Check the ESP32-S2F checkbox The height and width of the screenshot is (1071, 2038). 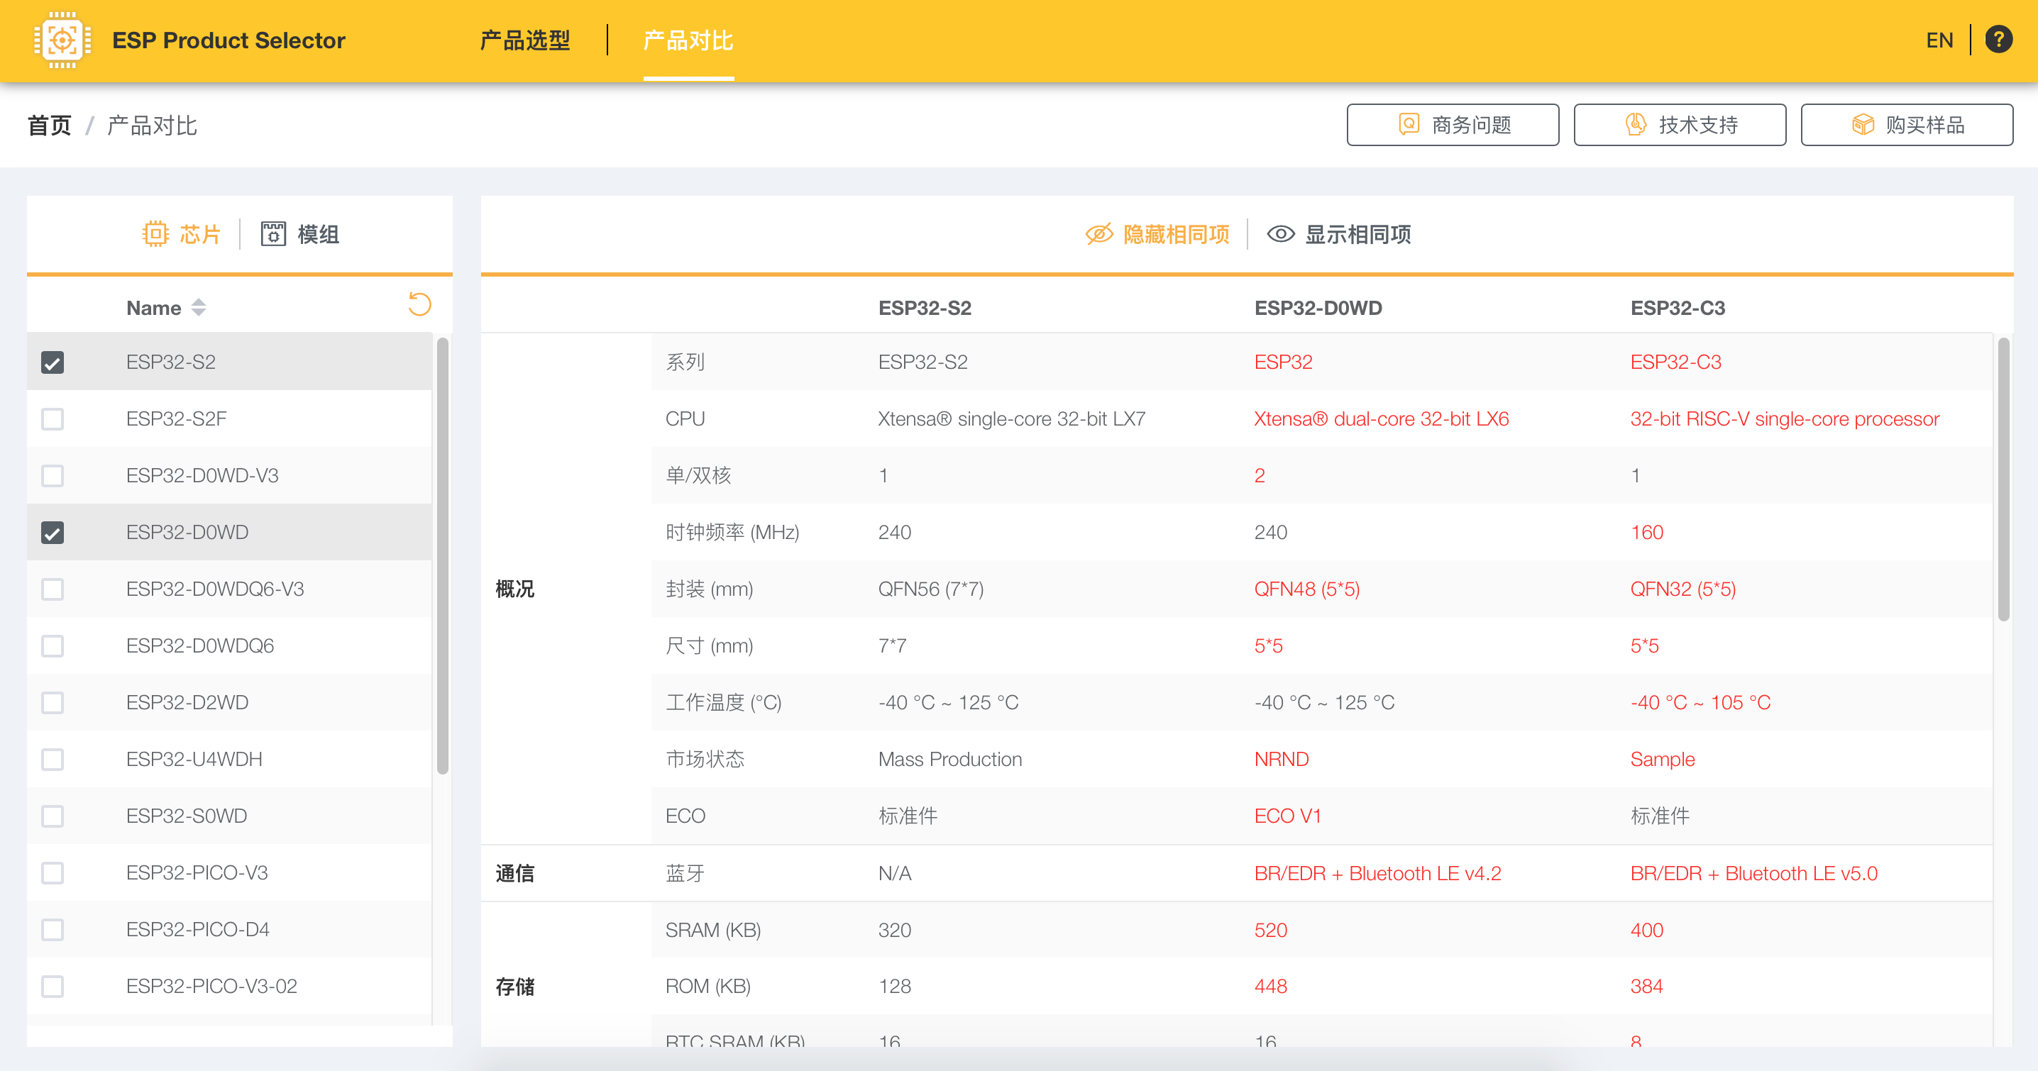(x=53, y=419)
